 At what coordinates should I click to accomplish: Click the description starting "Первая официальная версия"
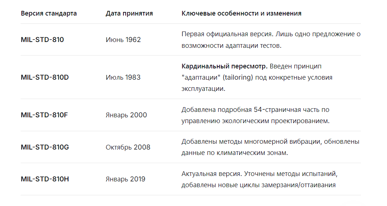pyautogui.click(x=271, y=40)
